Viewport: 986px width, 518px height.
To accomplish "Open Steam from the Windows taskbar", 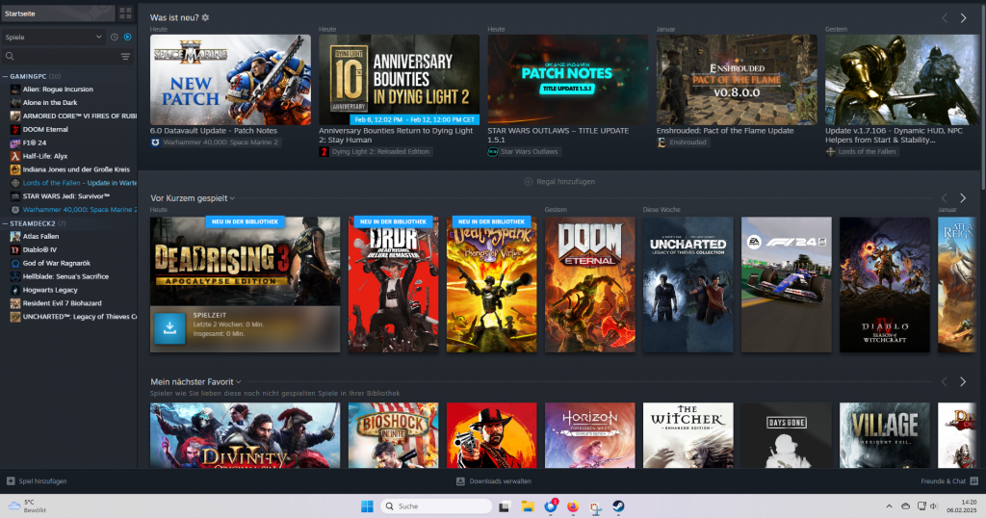I will 615,506.
